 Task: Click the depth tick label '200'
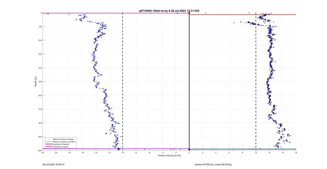pos(40,40)
